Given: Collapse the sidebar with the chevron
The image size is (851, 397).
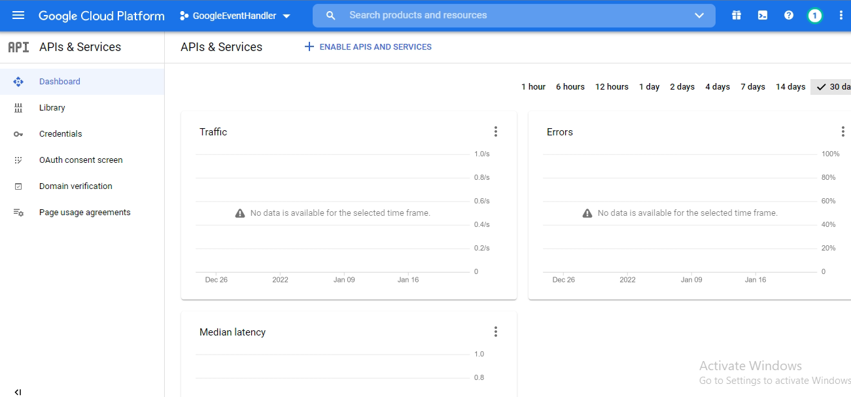Looking at the screenshot, I should [18, 392].
